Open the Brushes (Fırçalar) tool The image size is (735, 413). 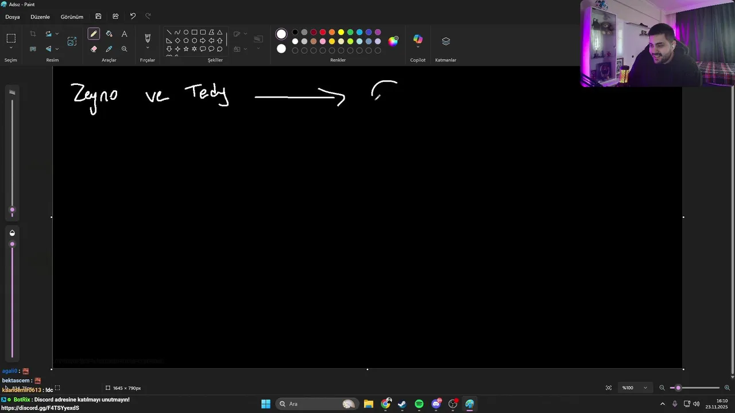[148, 38]
